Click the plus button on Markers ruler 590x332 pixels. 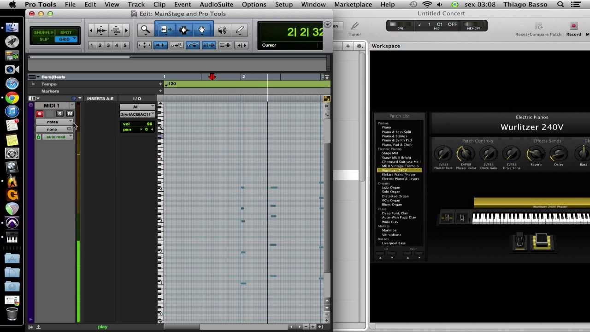click(x=160, y=91)
